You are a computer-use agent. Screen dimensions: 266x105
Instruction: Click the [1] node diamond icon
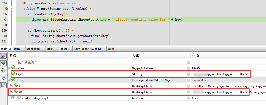pyautogui.click(x=16, y=85)
